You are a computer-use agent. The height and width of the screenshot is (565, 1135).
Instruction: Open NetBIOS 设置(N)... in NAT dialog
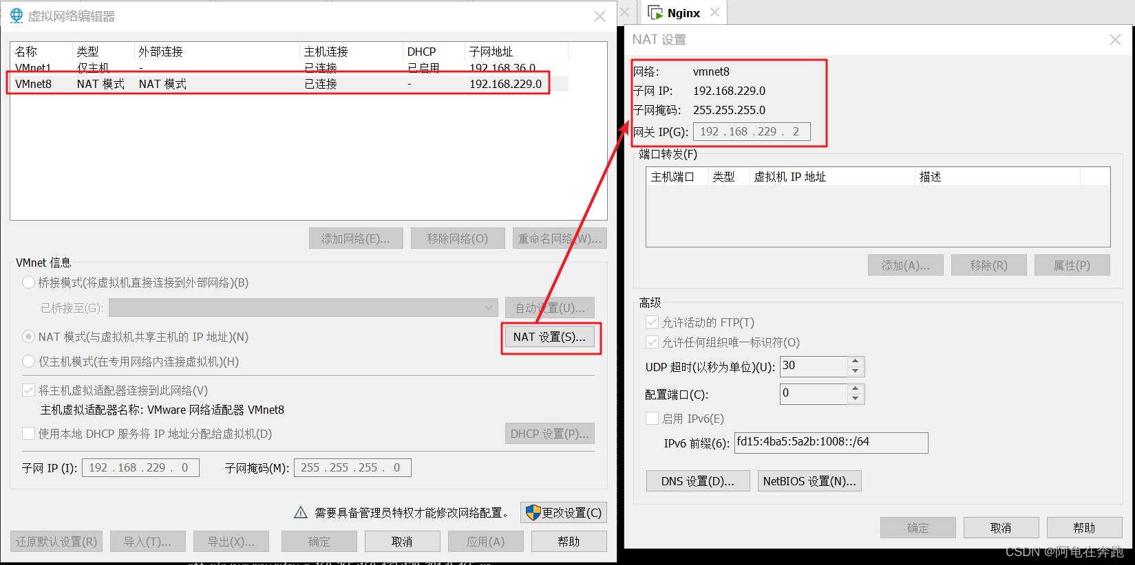pyautogui.click(x=809, y=481)
